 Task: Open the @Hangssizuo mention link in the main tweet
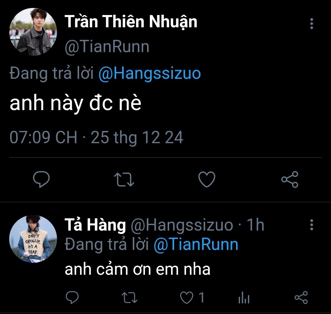pyautogui.click(x=150, y=74)
